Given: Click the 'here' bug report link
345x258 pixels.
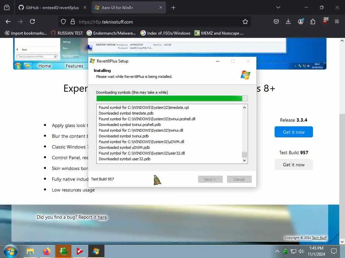Looking at the screenshot, I should (x=102, y=217).
